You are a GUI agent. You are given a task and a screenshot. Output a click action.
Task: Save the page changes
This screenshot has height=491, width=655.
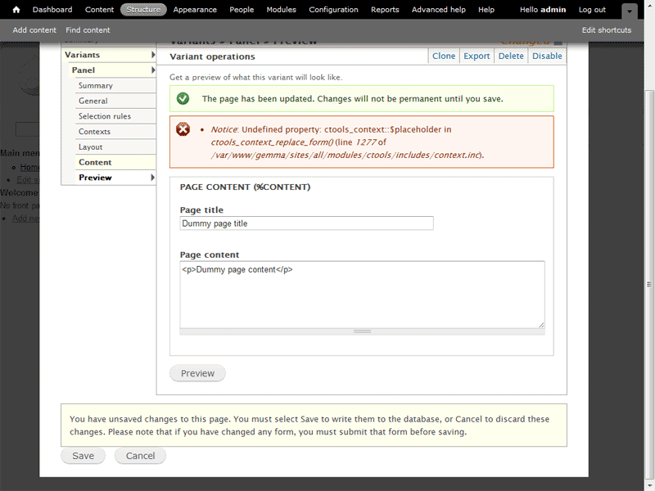[84, 456]
